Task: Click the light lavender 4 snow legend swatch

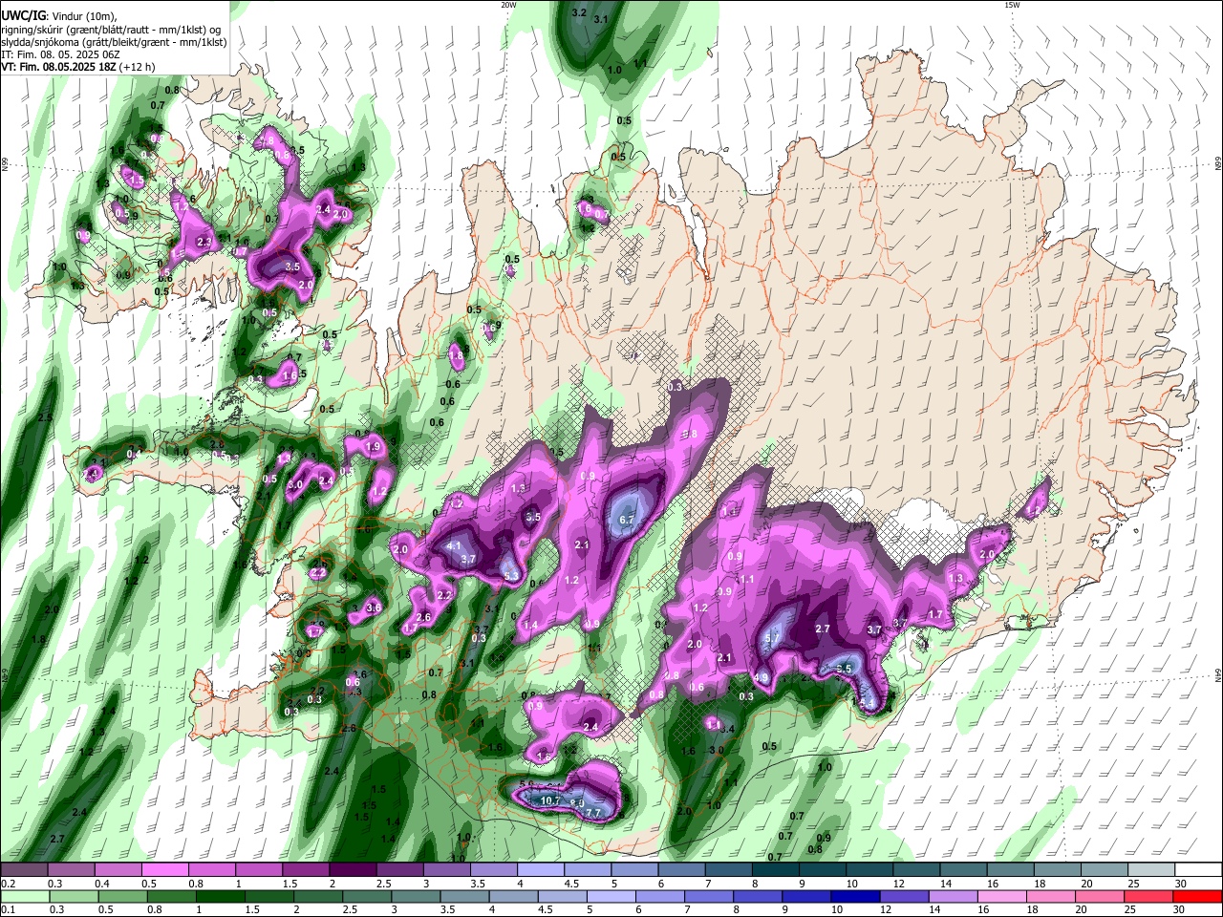Action: coord(541,870)
